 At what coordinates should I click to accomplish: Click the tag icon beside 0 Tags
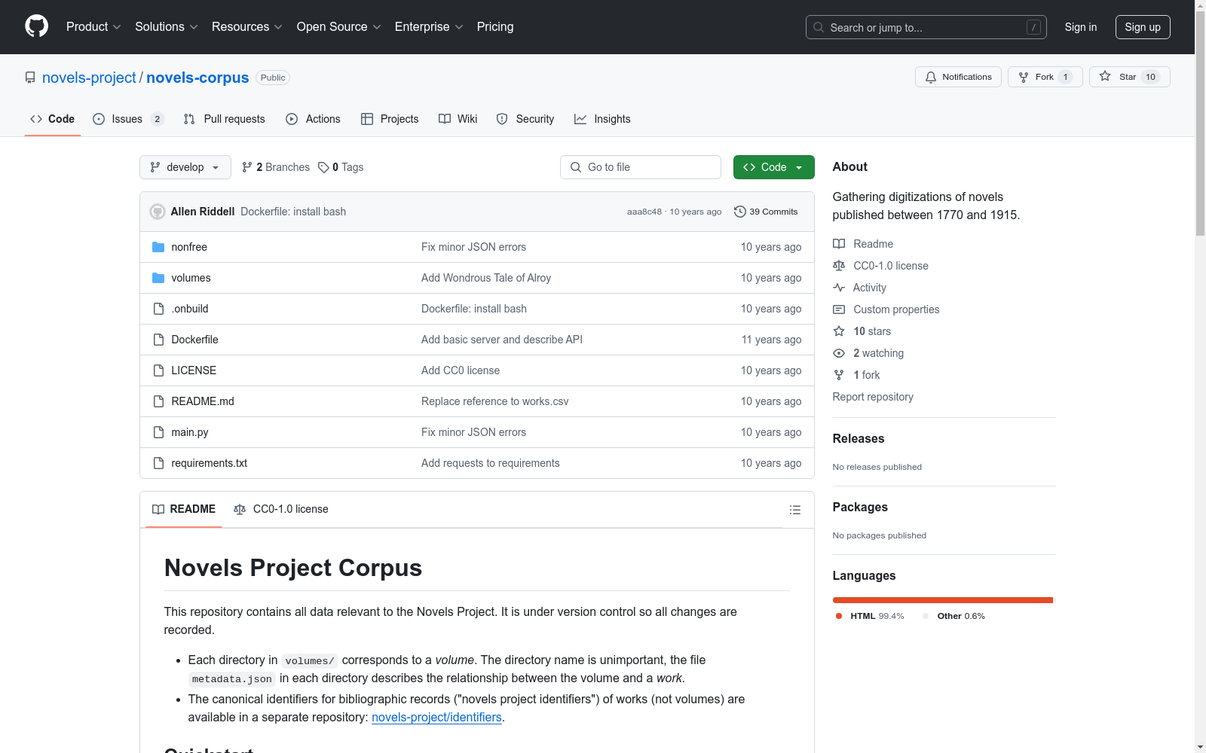[x=323, y=167]
